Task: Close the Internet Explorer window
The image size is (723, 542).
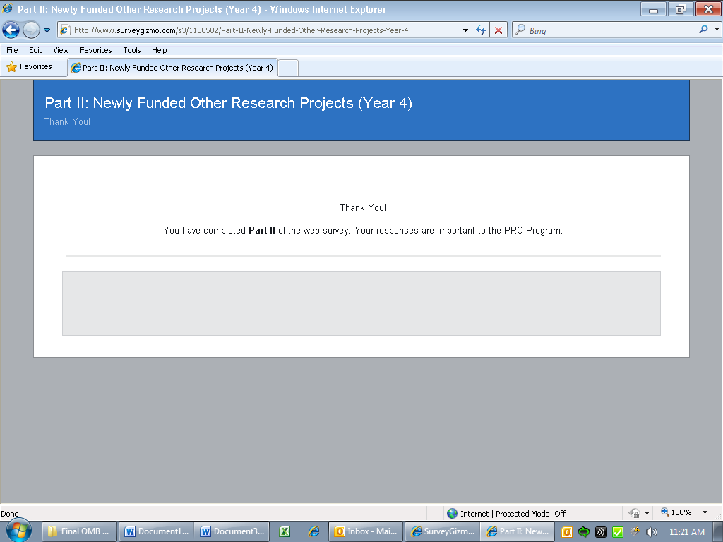Action: pos(707,8)
